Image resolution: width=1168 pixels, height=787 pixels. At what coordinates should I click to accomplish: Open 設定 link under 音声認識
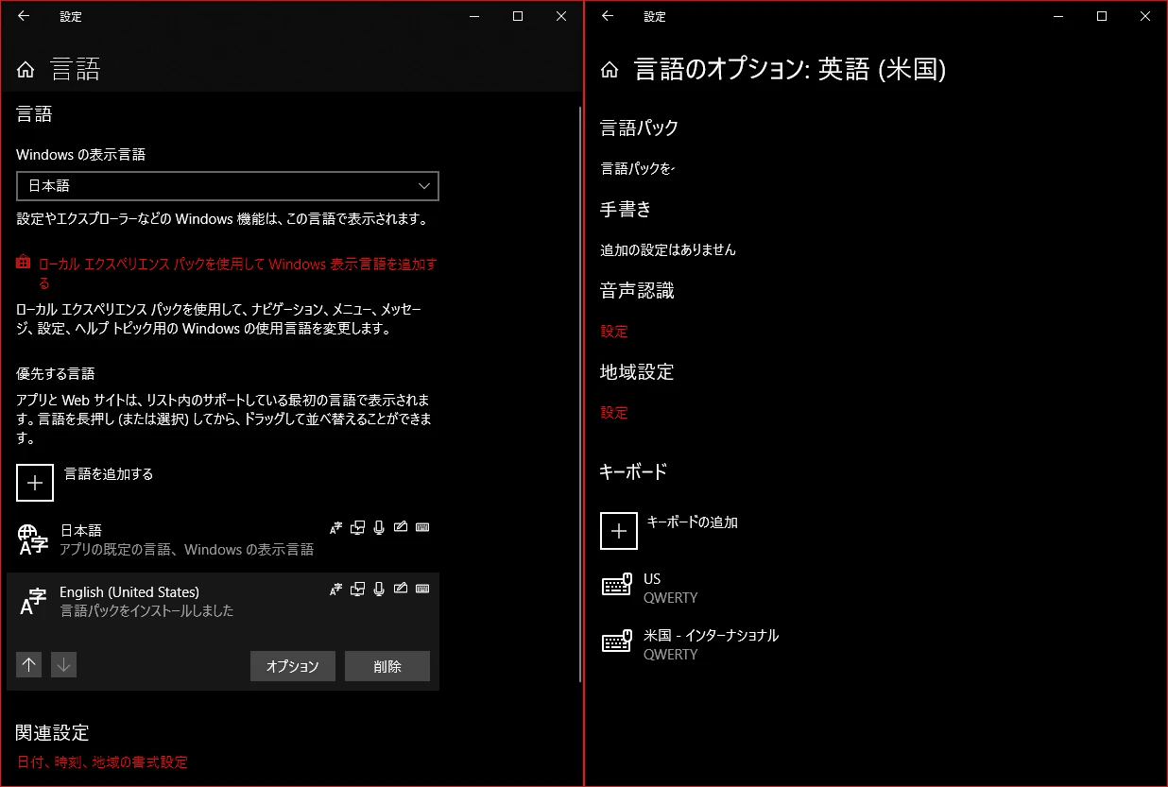point(614,332)
